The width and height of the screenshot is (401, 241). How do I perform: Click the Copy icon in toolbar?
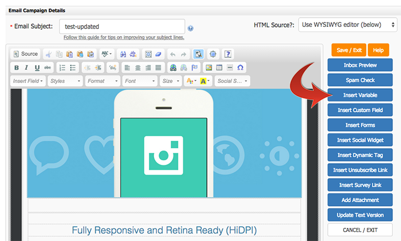[59, 54]
